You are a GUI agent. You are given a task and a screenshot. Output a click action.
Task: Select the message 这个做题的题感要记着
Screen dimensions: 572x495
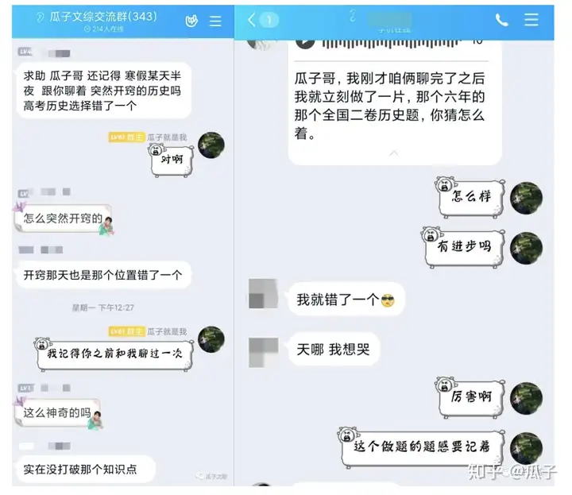click(423, 448)
